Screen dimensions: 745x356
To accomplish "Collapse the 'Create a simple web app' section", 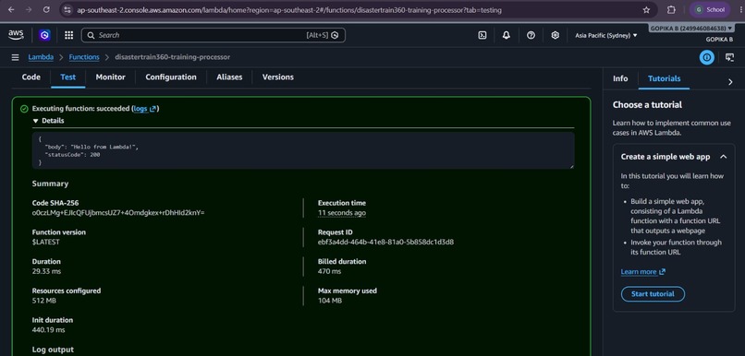I will tap(724, 157).
